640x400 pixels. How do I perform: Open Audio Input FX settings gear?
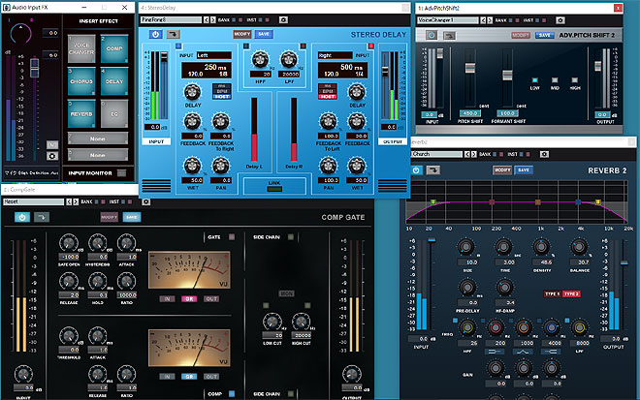51,156
